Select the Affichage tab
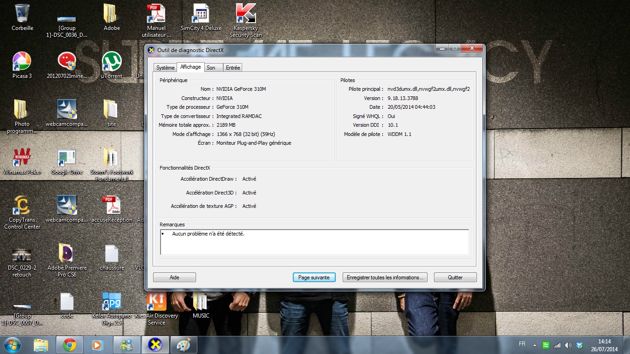The image size is (630, 354). (x=190, y=67)
